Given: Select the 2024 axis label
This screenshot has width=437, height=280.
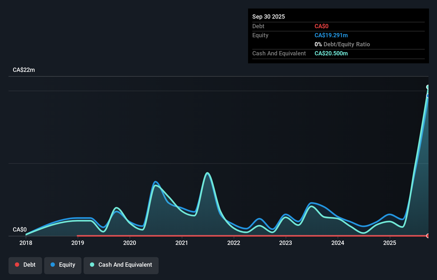Looking at the screenshot, I should 338,243.
